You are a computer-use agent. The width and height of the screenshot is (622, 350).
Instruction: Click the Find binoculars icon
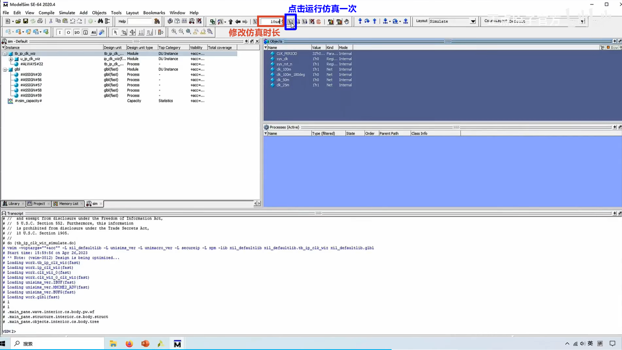click(x=100, y=21)
